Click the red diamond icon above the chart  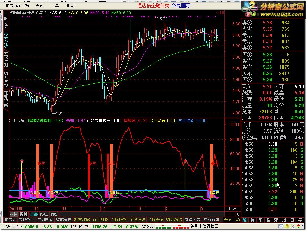point(217,13)
